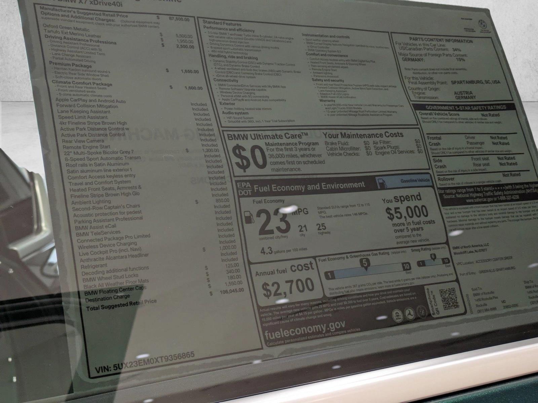Click the Premium Package option heading

[x=70, y=64]
